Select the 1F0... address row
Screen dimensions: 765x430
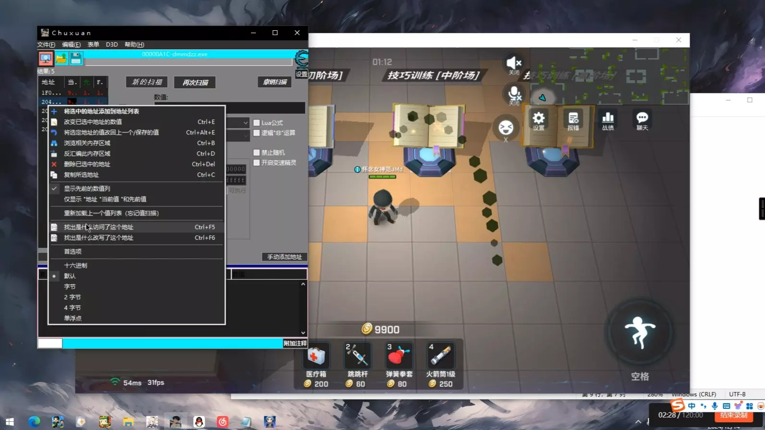73,93
